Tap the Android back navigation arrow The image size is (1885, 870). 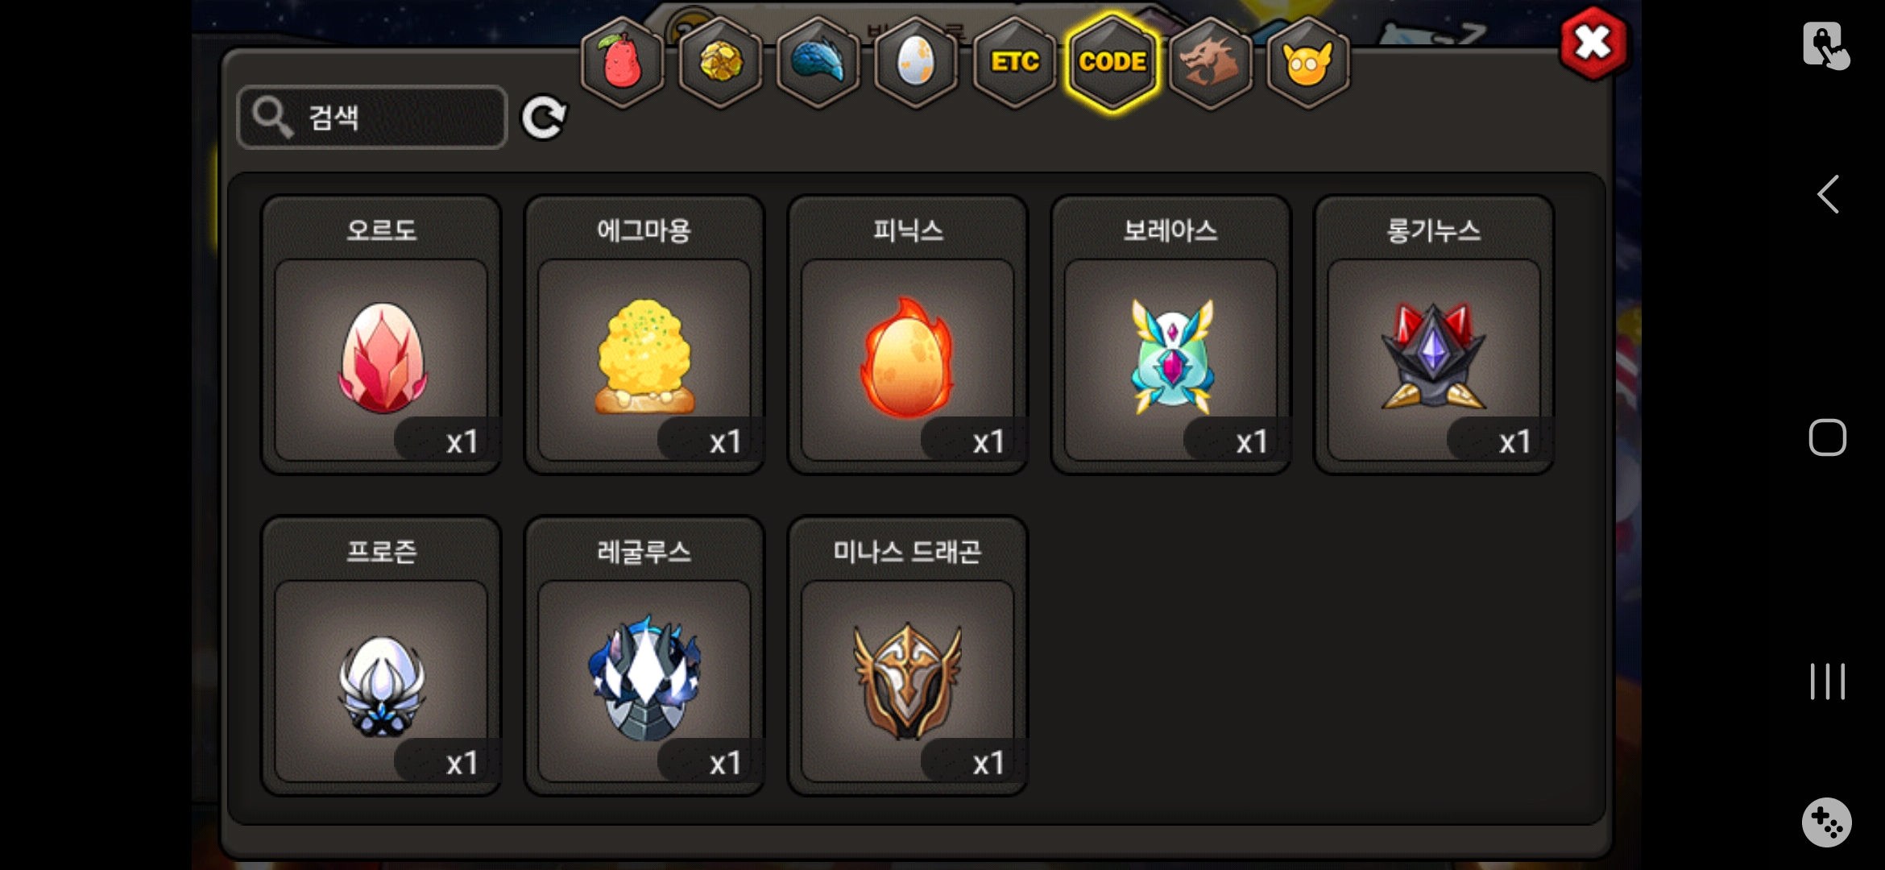tap(1828, 194)
